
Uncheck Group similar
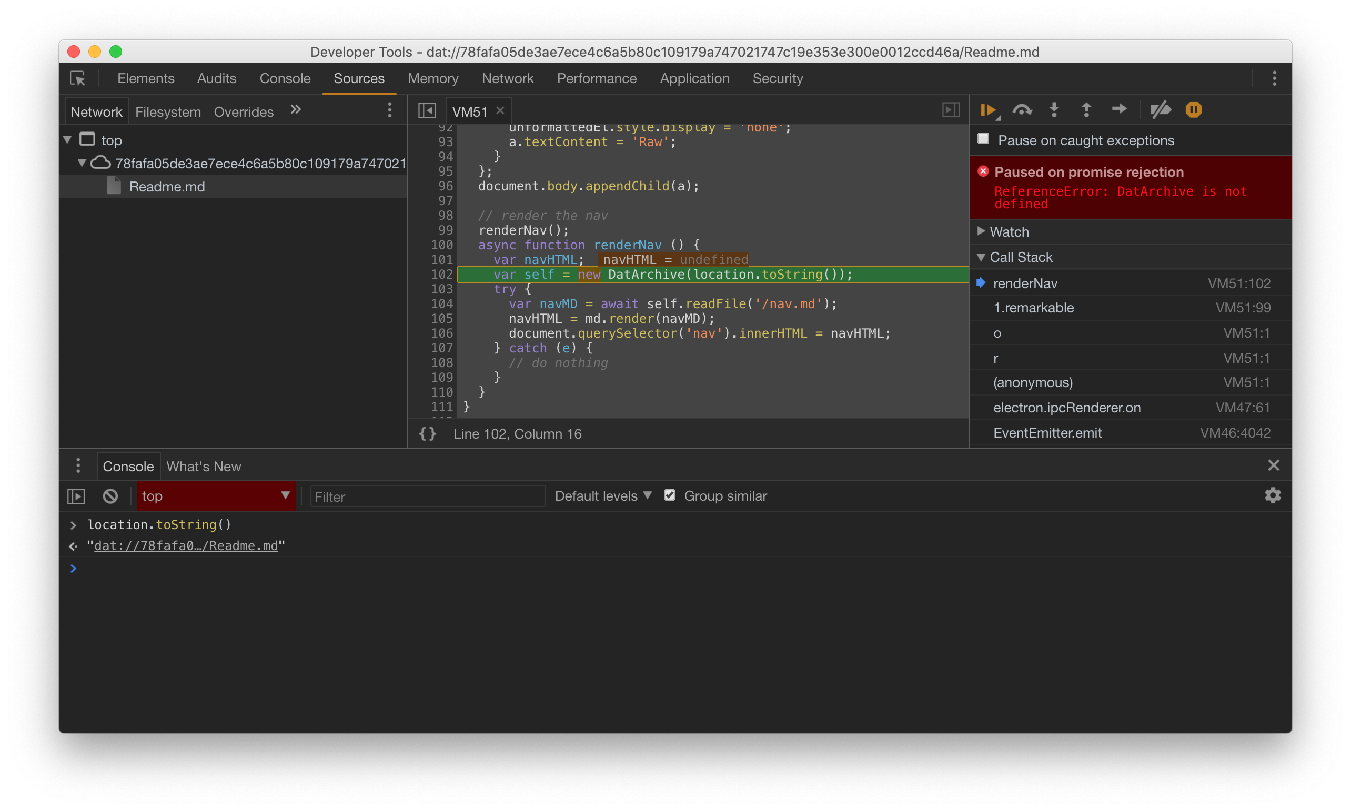[x=669, y=495]
